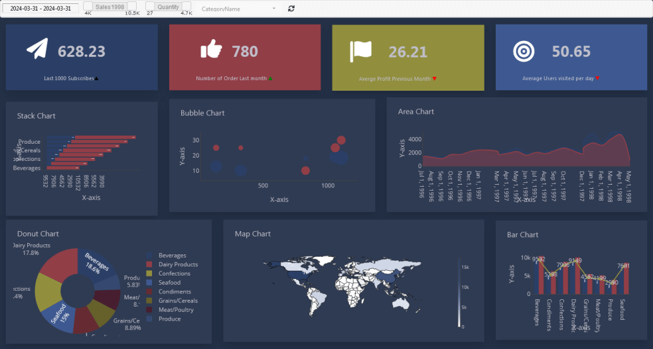The image size is (653, 349).
Task: Click Australia on the world map
Action: coord(401,305)
